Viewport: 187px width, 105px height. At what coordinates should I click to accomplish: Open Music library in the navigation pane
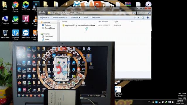[47, 40]
